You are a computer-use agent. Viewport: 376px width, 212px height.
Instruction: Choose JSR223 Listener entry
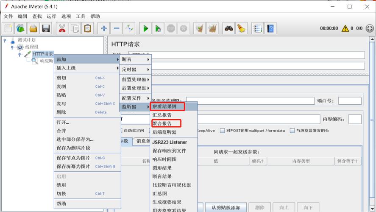(x=174, y=142)
